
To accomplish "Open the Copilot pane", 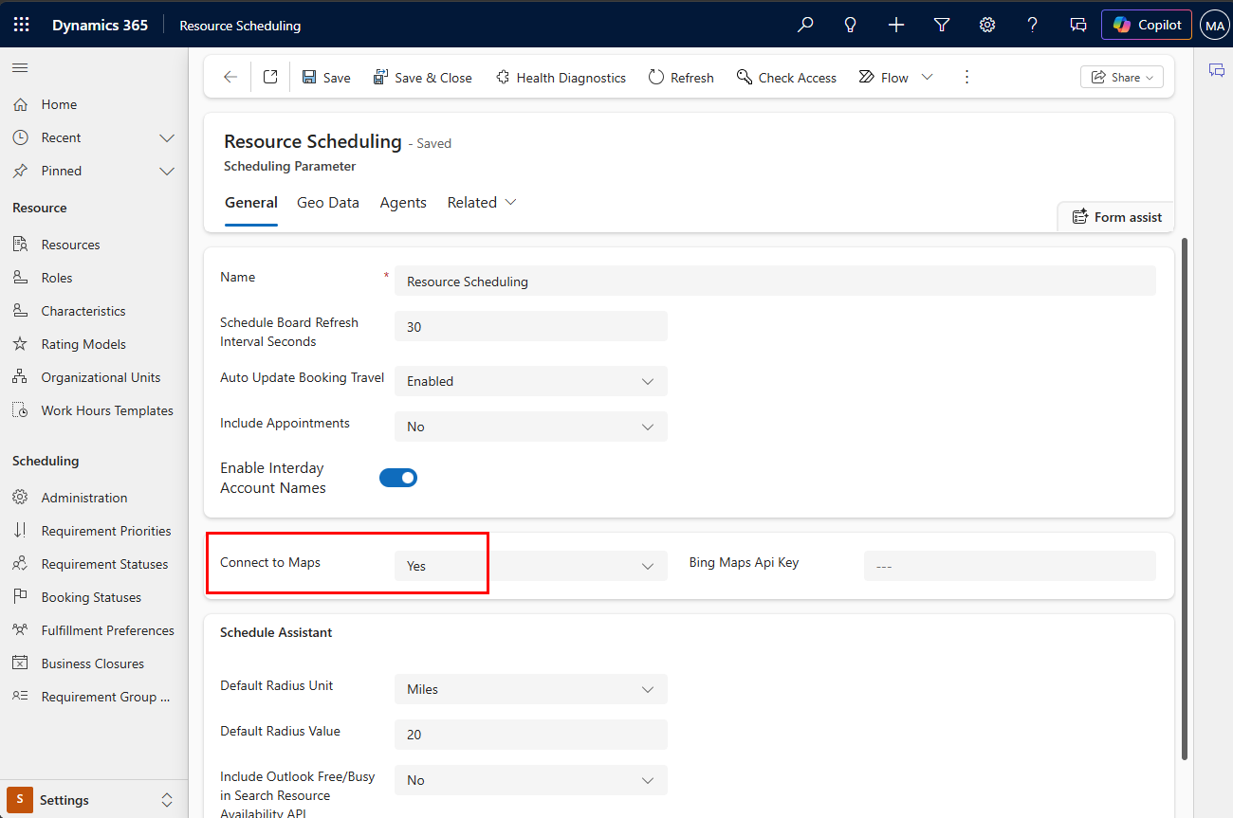I will (x=1147, y=25).
